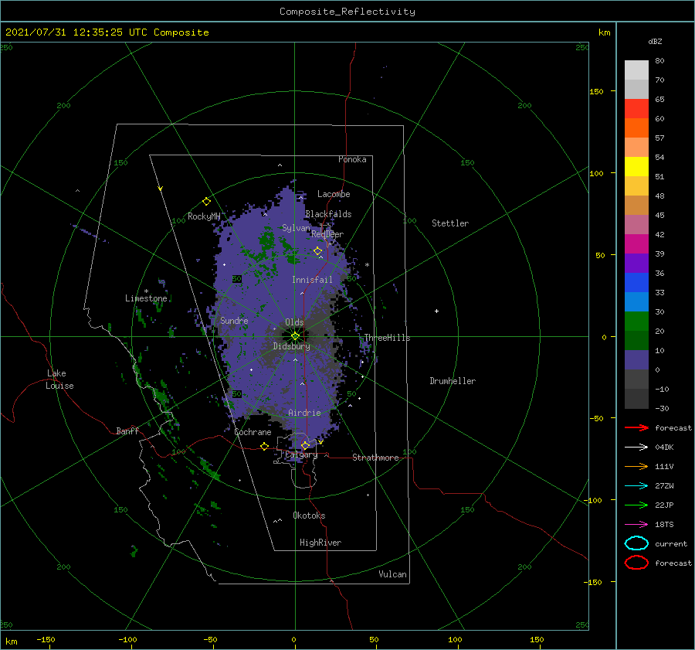Click the cyan current ellipse icon
The width and height of the screenshot is (695, 650).
[636, 543]
